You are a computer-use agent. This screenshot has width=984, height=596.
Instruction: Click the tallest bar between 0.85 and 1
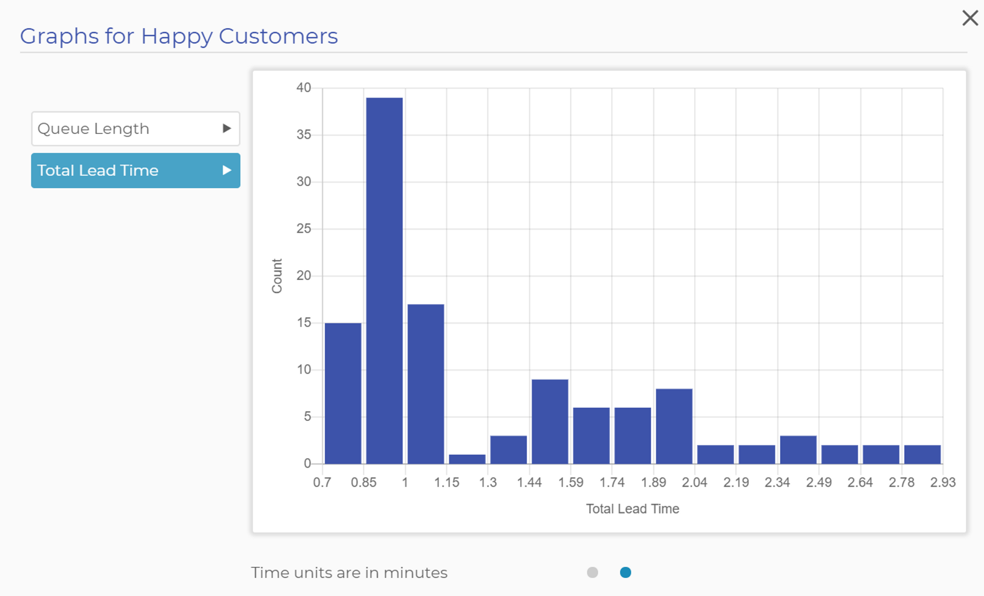pos(384,280)
